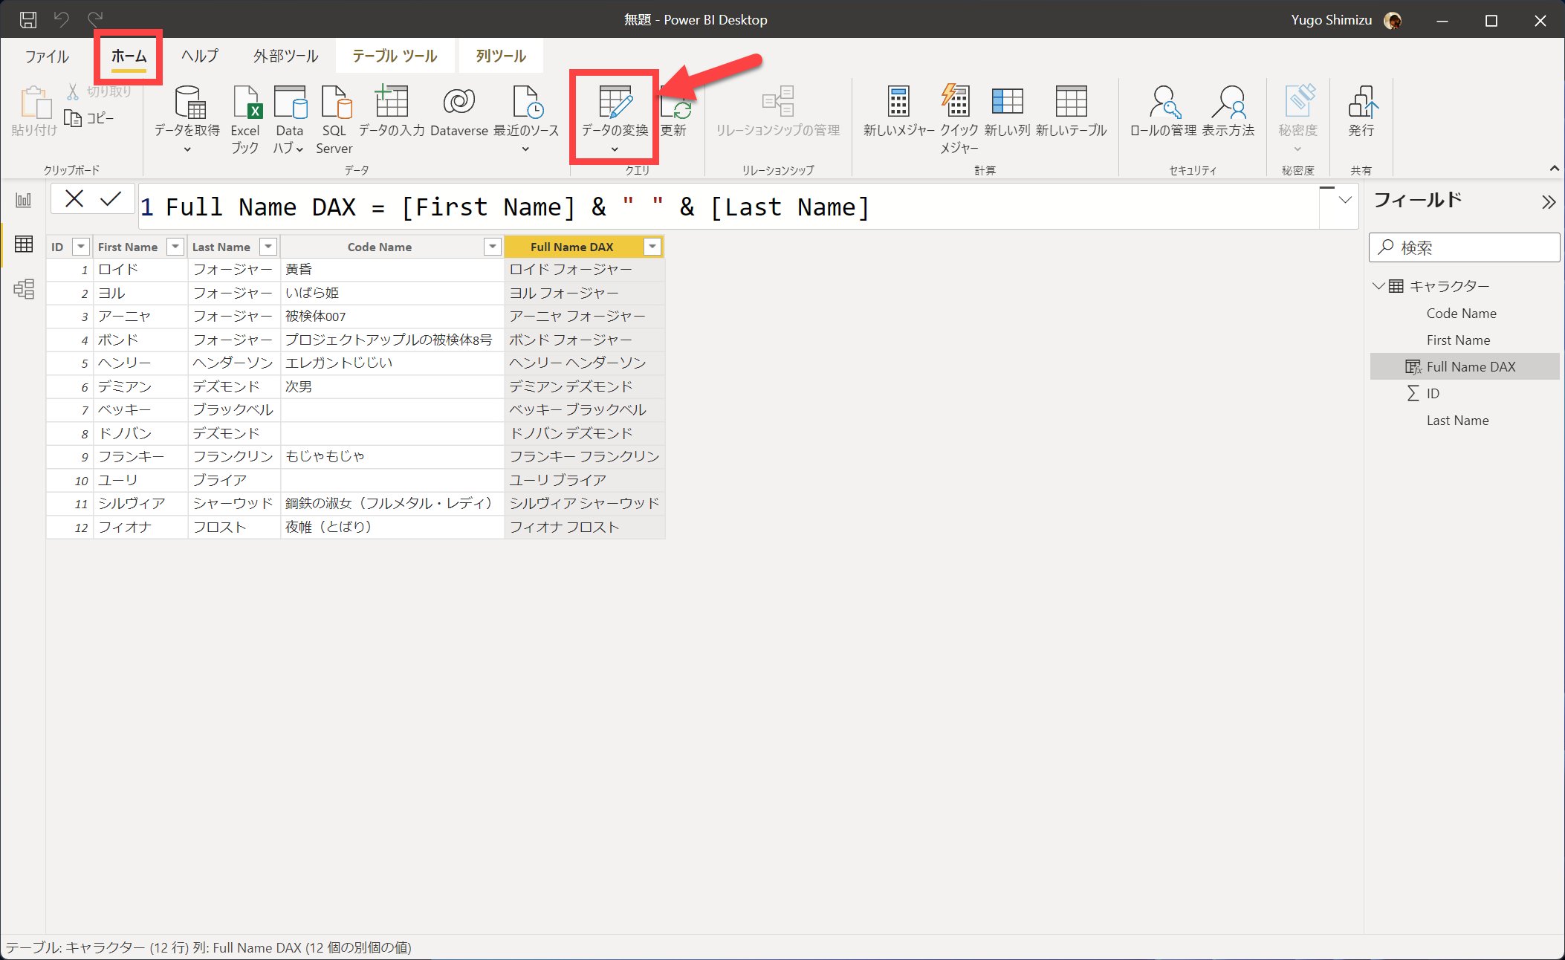This screenshot has width=1565, height=960.
Task: Switch to the Report view sidebar icon
Action: tap(24, 200)
